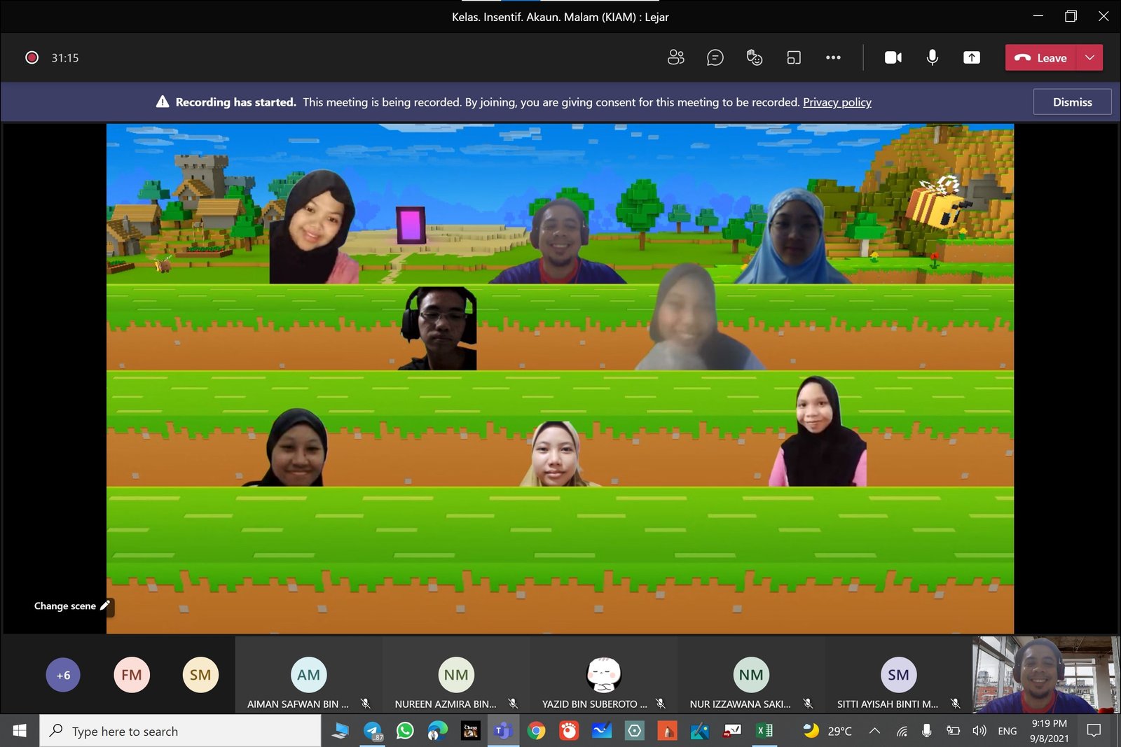Leave the meeting
Viewport: 1121px width, 747px height.
(x=1040, y=57)
